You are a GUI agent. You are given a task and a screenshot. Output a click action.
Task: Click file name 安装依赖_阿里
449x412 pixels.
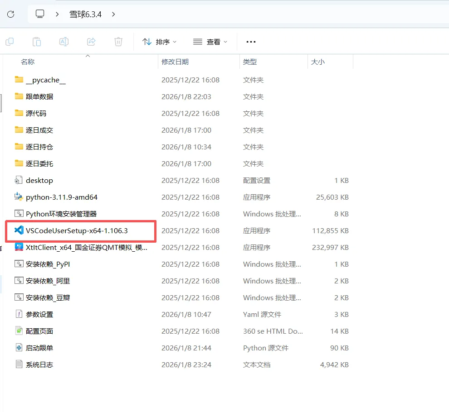click(x=48, y=281)
